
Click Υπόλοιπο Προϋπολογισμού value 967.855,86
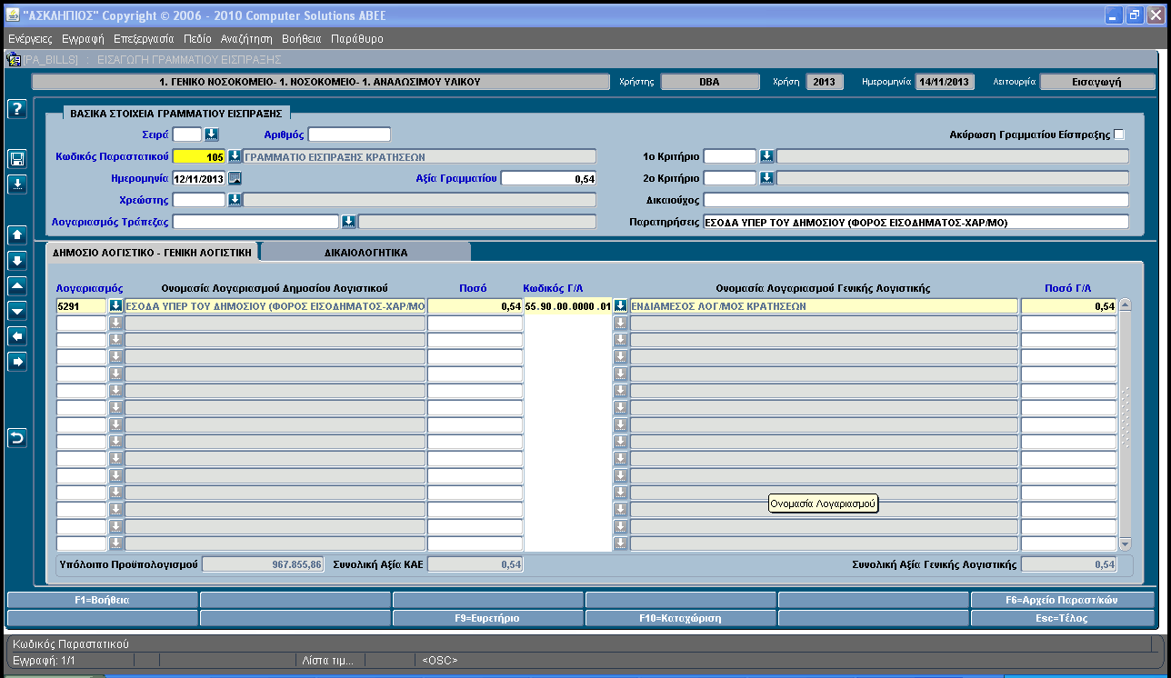point(263,564)
